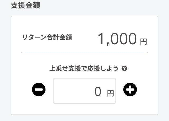Click the 上乗せ支援で応援しよう label text
This screenshot has width=169, height=121.
click(x=84, y=69)
